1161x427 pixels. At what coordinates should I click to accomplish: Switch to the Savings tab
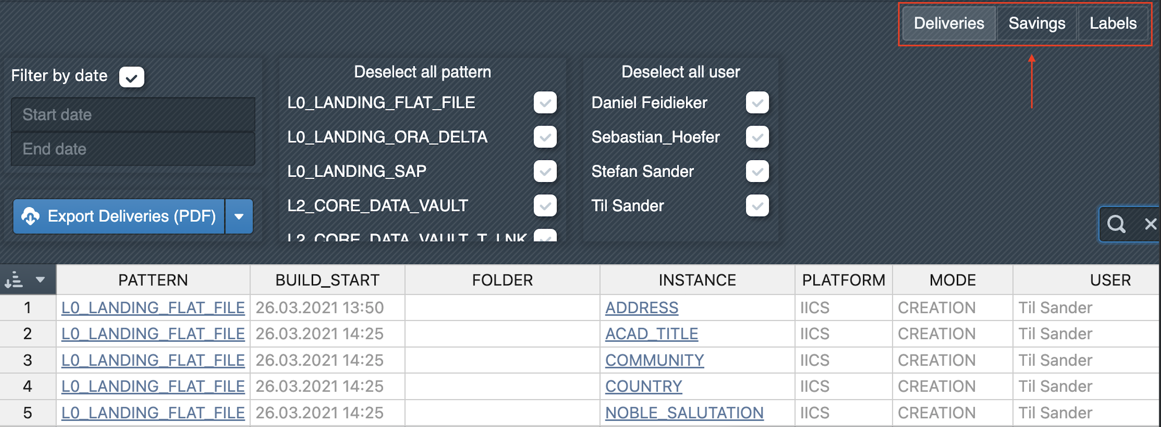click(x=1037, y=23)
